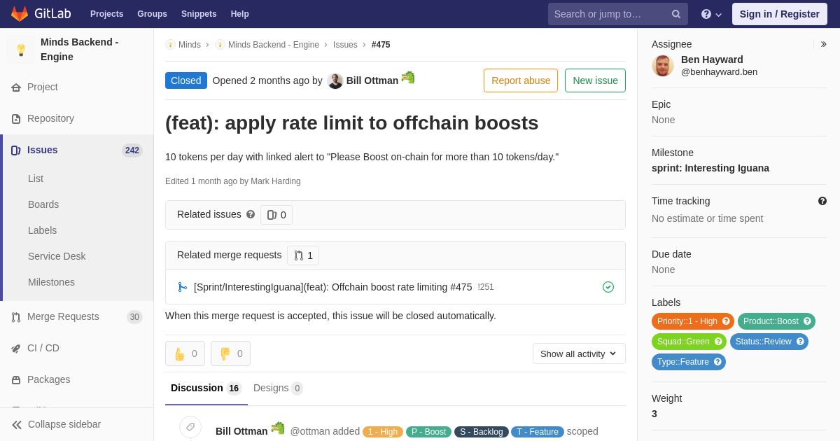Viewport: 840px width, 441px height.
Task: Collapse the right sidebar with double arrow
Action: pyautogui.click(x=823, y=44)
